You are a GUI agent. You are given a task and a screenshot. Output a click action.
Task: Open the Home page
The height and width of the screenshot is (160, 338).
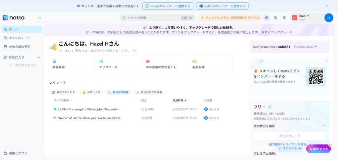(x=22, y=29)
